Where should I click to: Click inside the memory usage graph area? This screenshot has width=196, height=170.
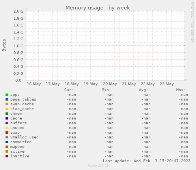point(105,46)
